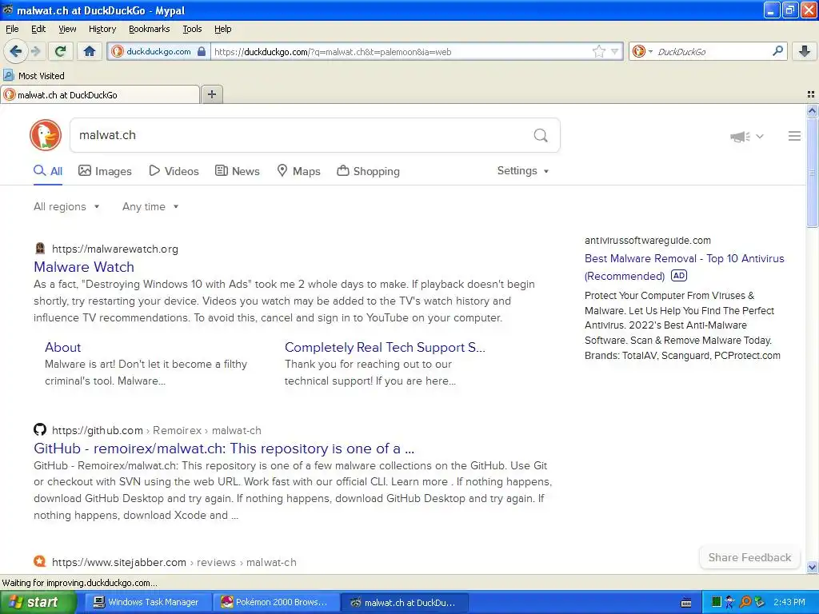Click the Malware Watch result favicon
The height and width of the screenshot is (614, 819).
tap(40, 249)
